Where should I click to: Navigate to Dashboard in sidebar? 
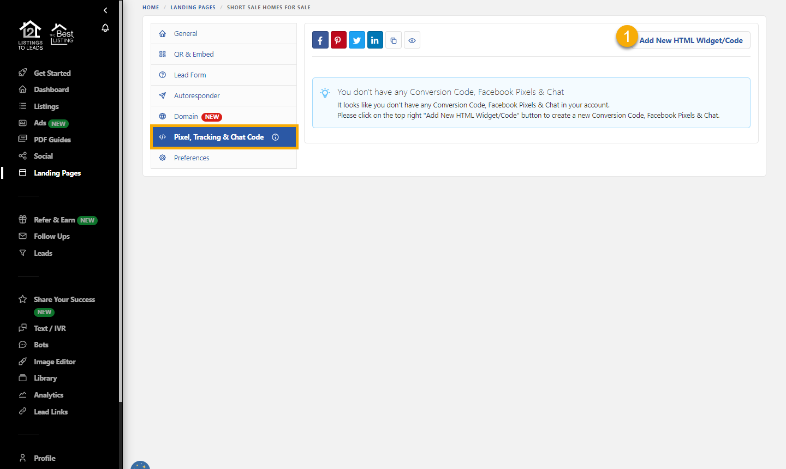[51, 90]
